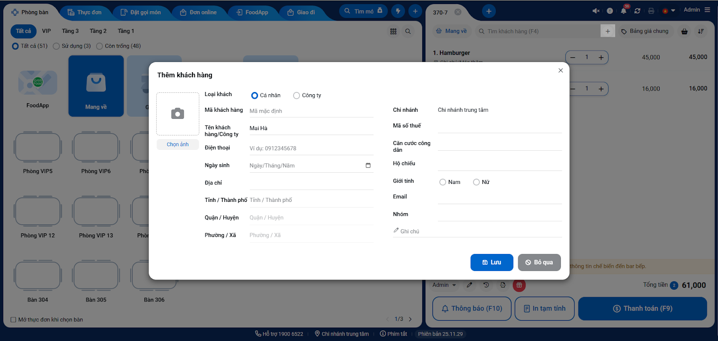Open the Nhóm group field
Viewport: 718px width, 341px height.
pos(500,214)
